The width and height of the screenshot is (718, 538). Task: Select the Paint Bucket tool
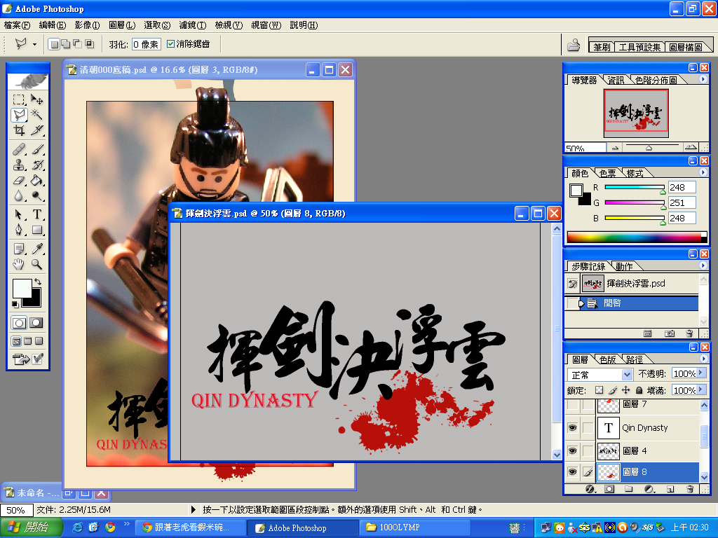coord(36,180)
